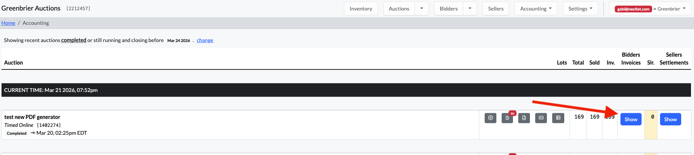The width and height of the screenshot is (694, 155).
Task: Open the Sellers page
Action: click(x=496, y=9)
